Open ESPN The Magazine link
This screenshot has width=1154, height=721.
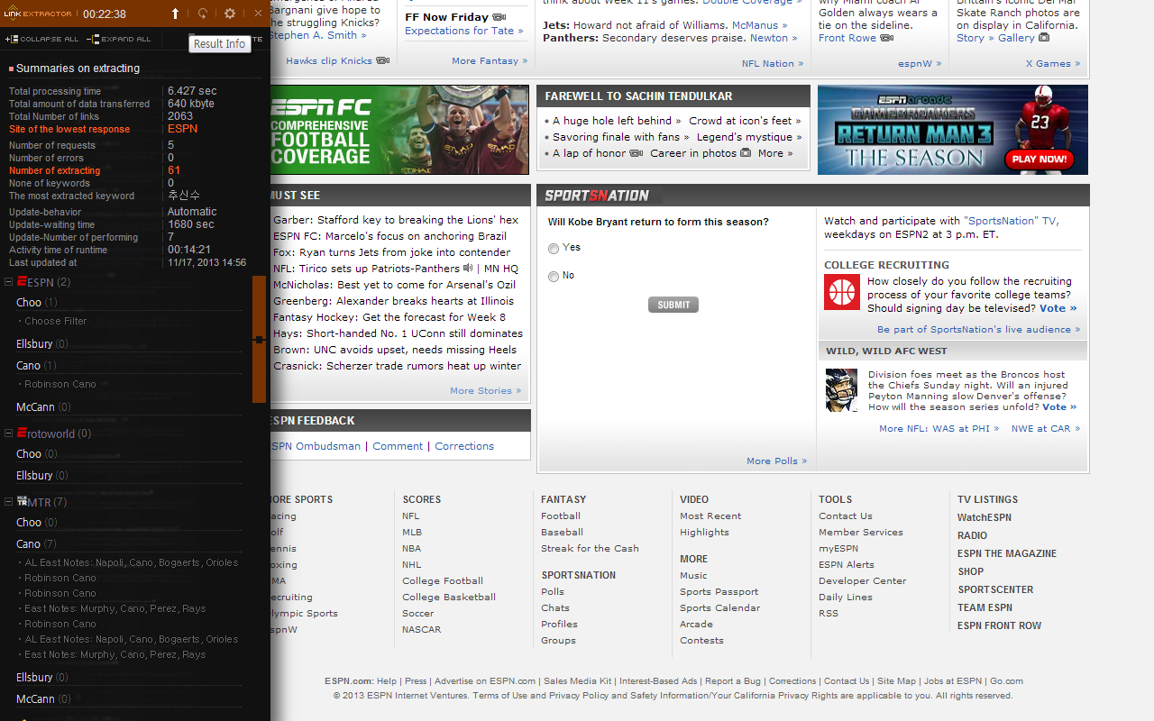click(1007, 554)
